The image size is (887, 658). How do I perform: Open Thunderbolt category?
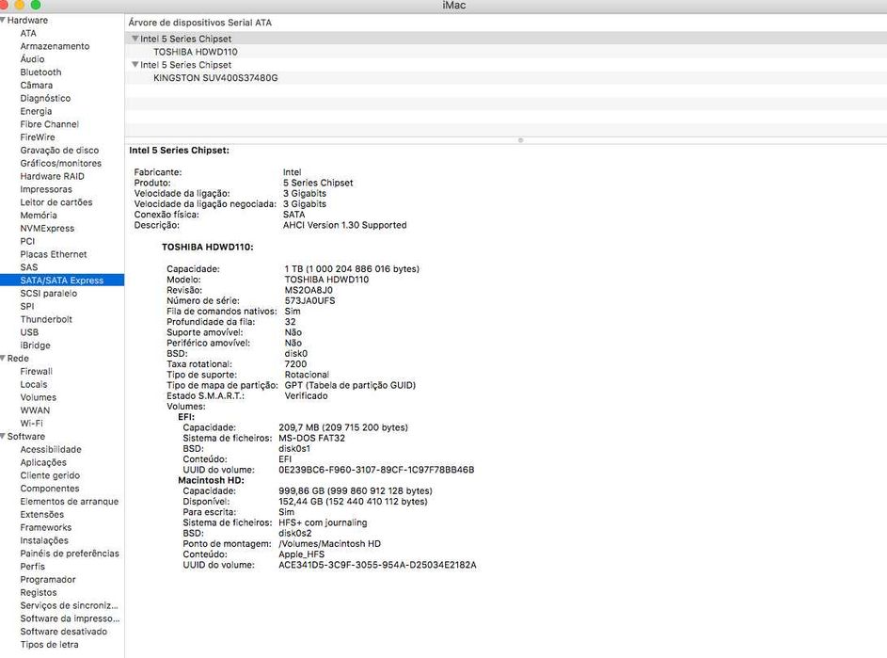coord(46,319)
